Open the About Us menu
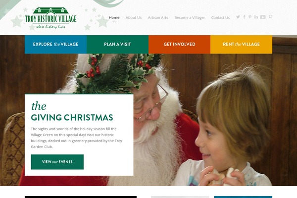 (134, 17)
